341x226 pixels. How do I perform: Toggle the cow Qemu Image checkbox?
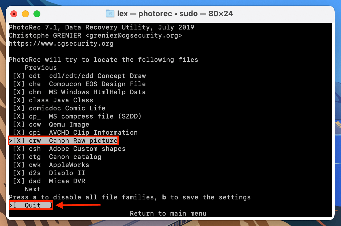point(19,124)
